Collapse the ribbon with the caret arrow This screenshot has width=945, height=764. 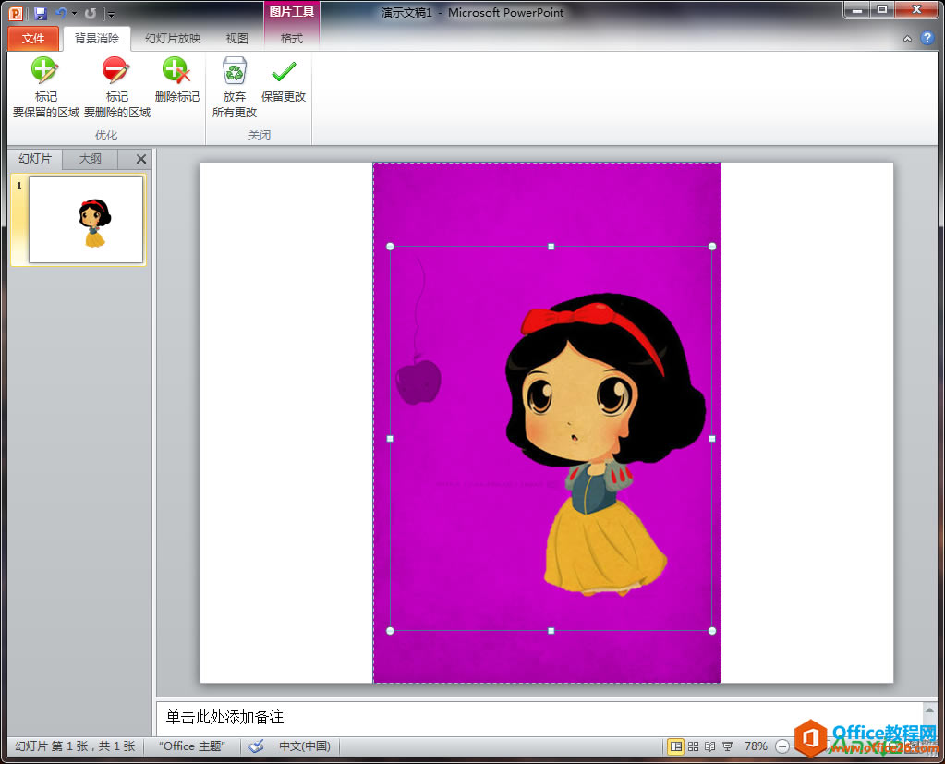point(908,39)
